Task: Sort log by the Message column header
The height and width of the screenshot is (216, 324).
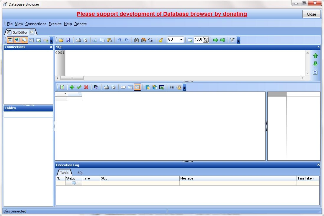Action: (x=238, y=178)
